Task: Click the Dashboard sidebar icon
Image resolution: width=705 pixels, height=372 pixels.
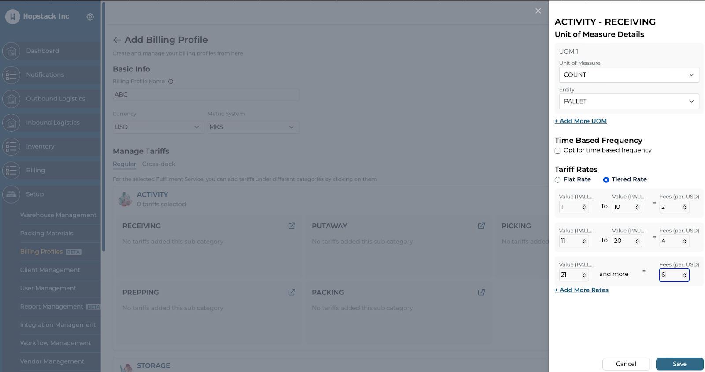Action: tap(11, 51)
